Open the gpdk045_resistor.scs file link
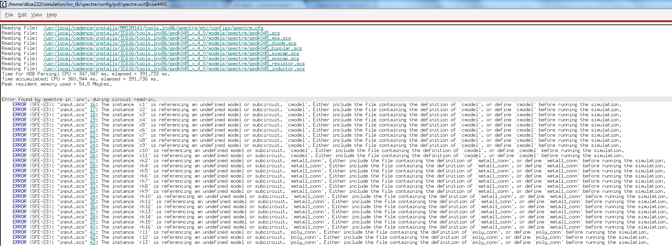 tap(174, 64)
